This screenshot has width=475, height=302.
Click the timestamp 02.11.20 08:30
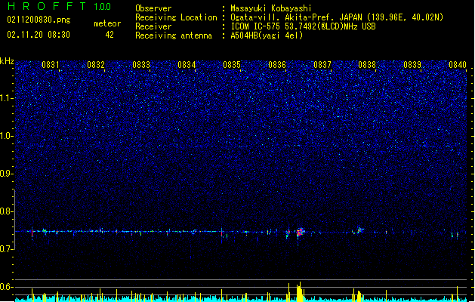(39, 35)
